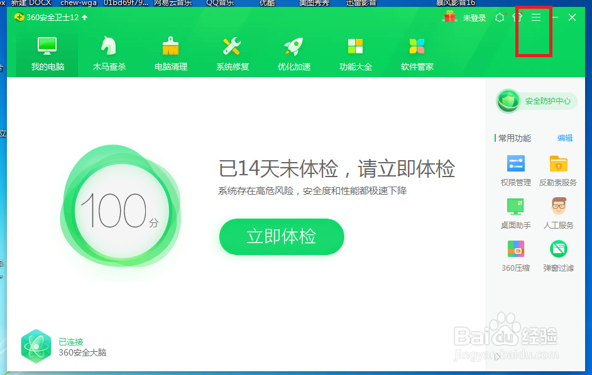Open the skin (shirt) icon
Screen dimensions: 592x375
coord(517,17)
